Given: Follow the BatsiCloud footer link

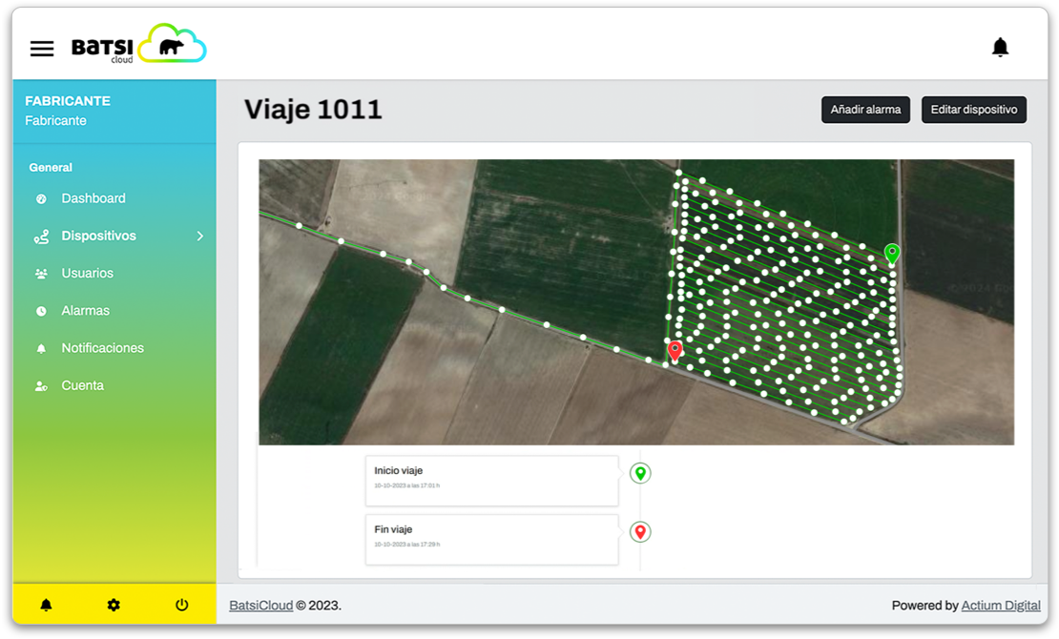Looking at the screenshot, I should click(x=260, y=606).
